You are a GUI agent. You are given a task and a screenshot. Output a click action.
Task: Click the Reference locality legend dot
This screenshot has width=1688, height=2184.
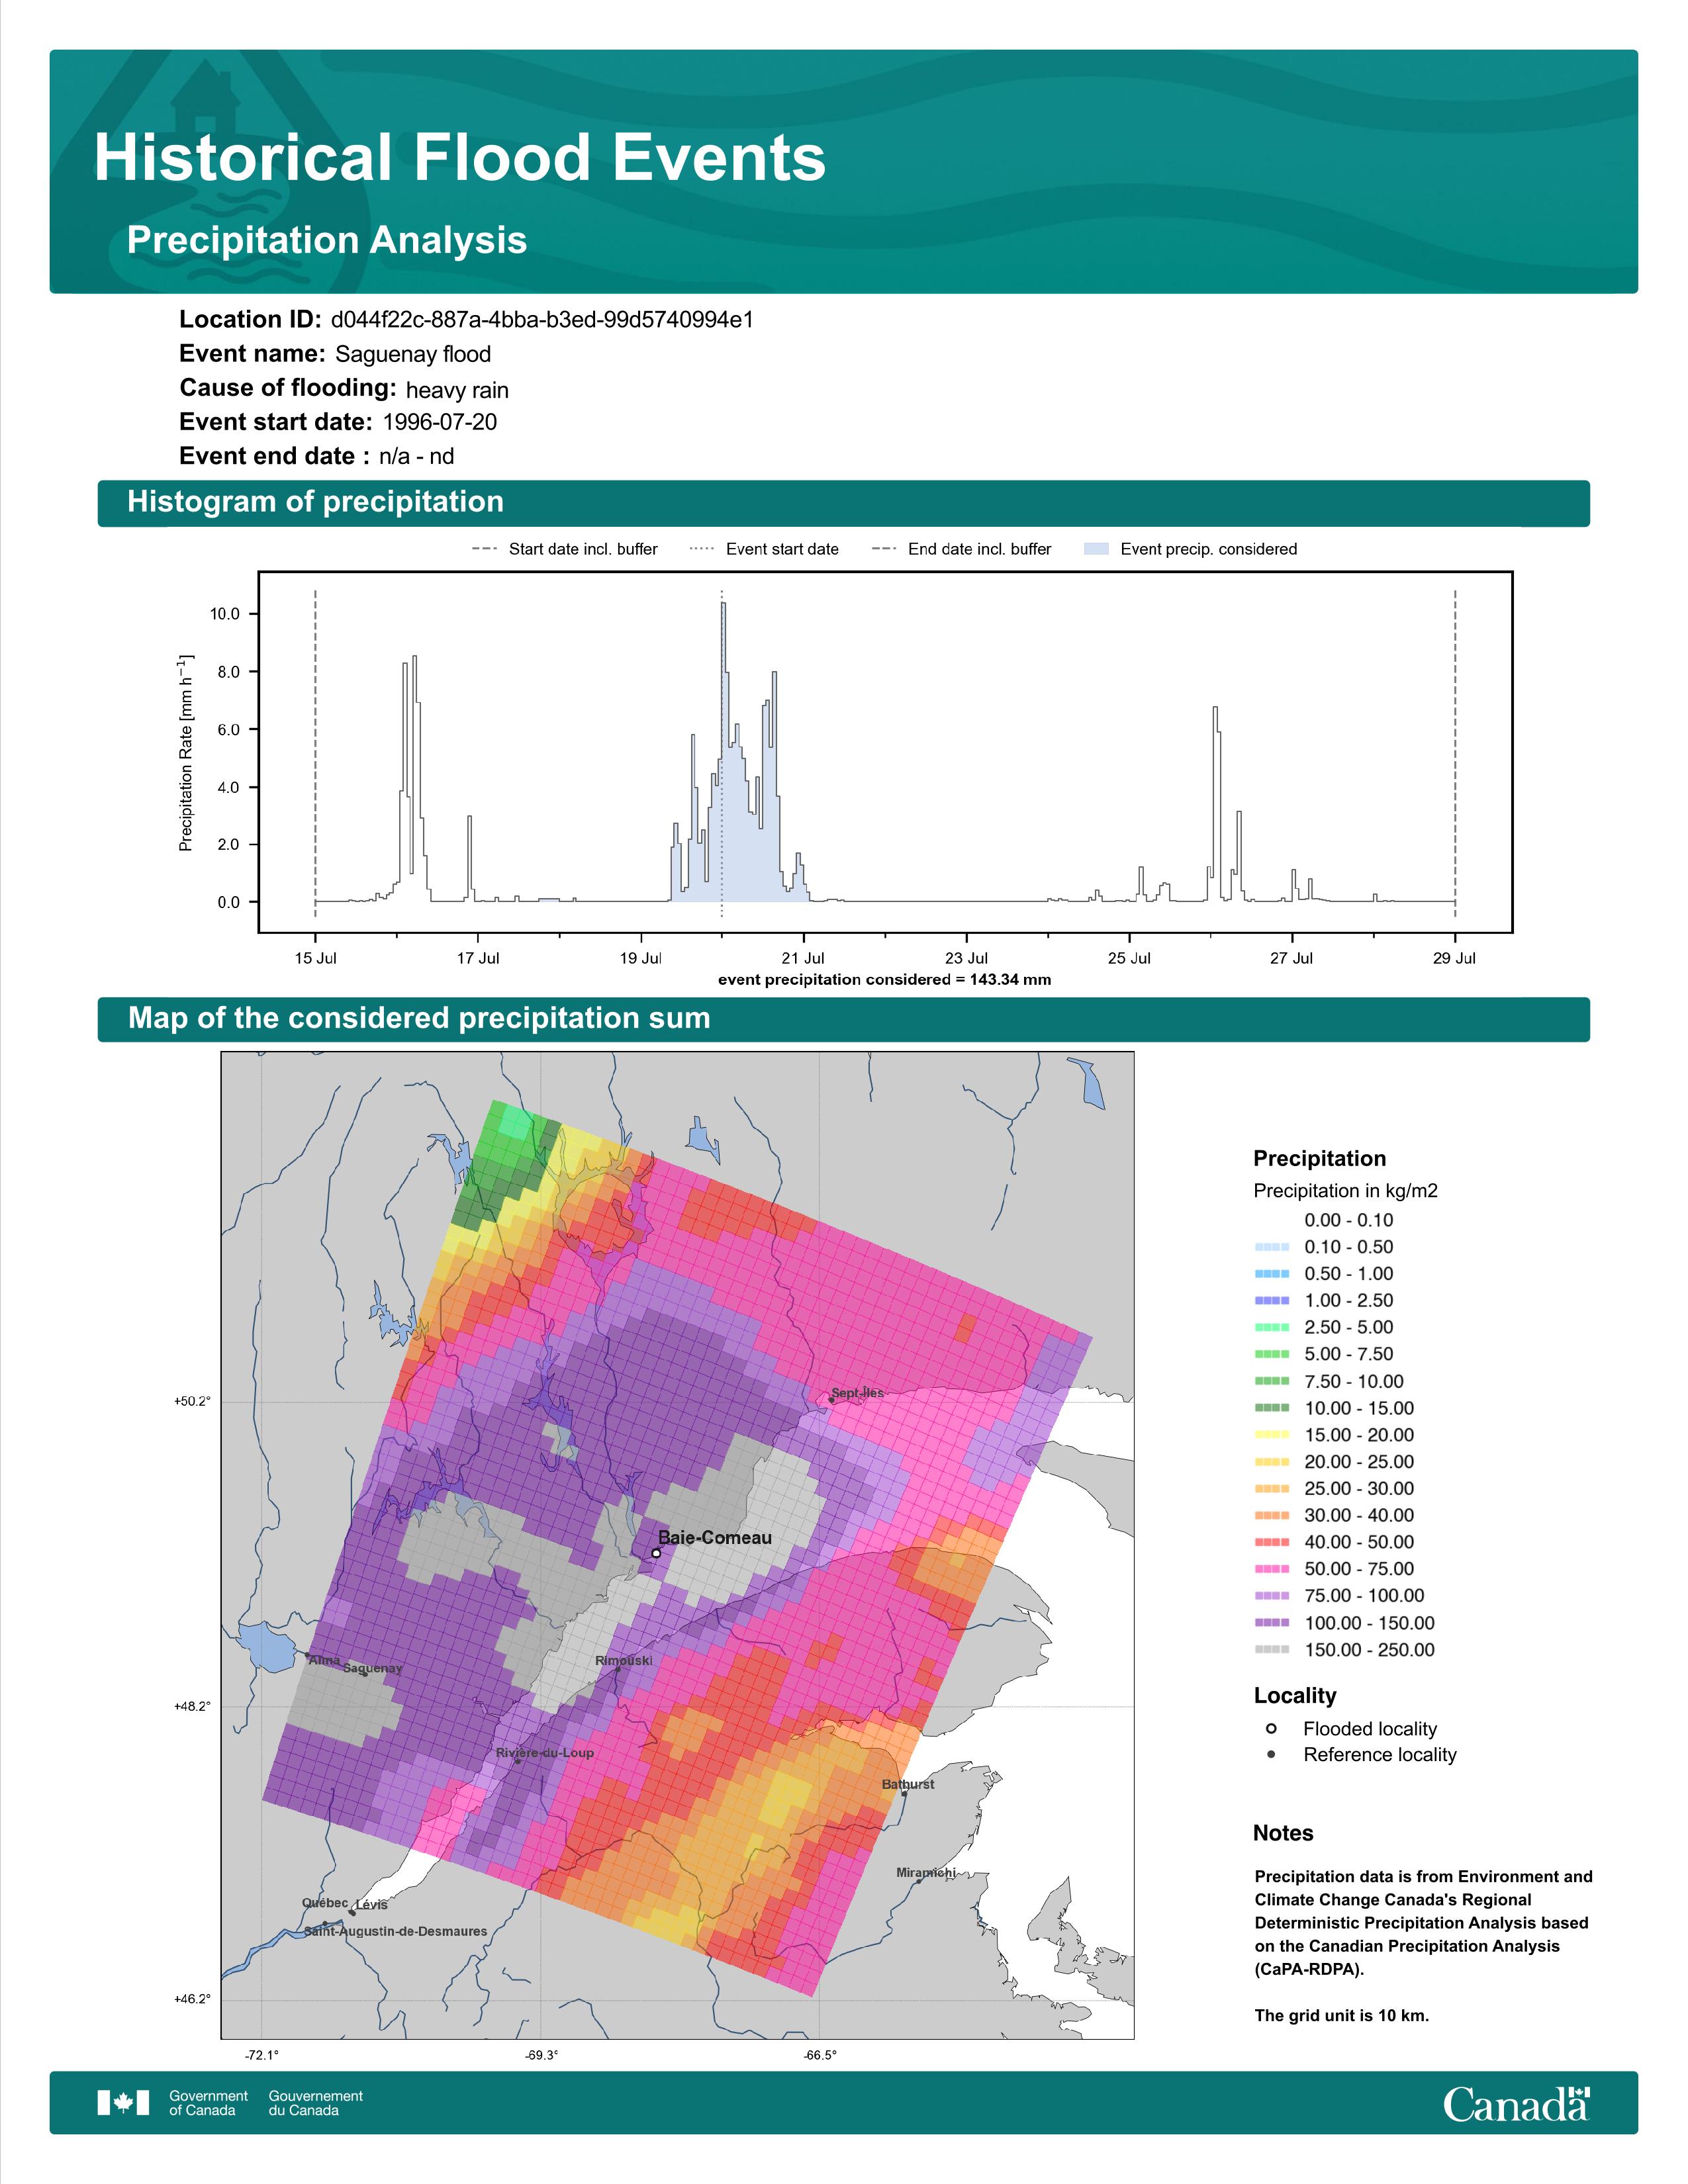1271,1754
